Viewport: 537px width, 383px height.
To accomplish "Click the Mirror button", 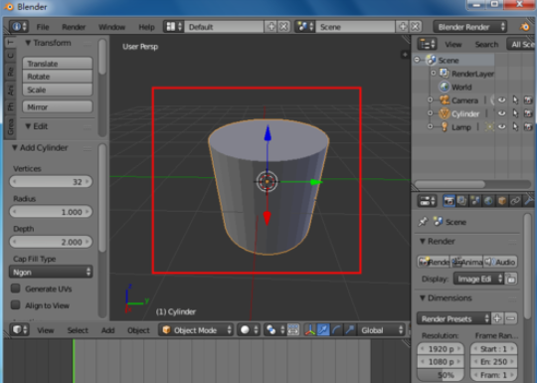I will (58, 106).
